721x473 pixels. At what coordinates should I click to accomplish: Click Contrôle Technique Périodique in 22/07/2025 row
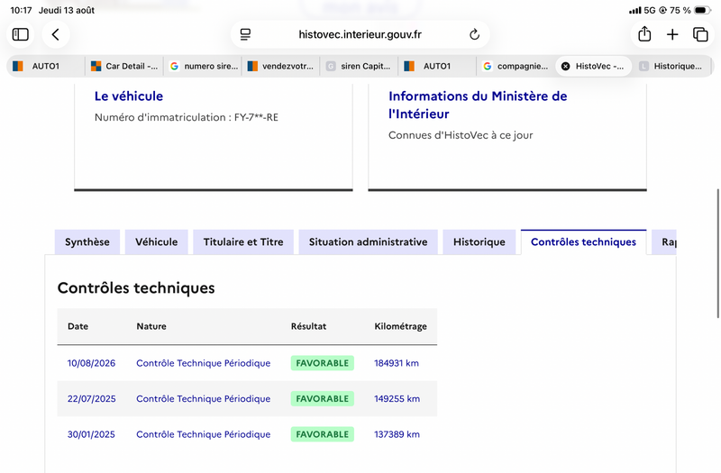tap(204, 398)
